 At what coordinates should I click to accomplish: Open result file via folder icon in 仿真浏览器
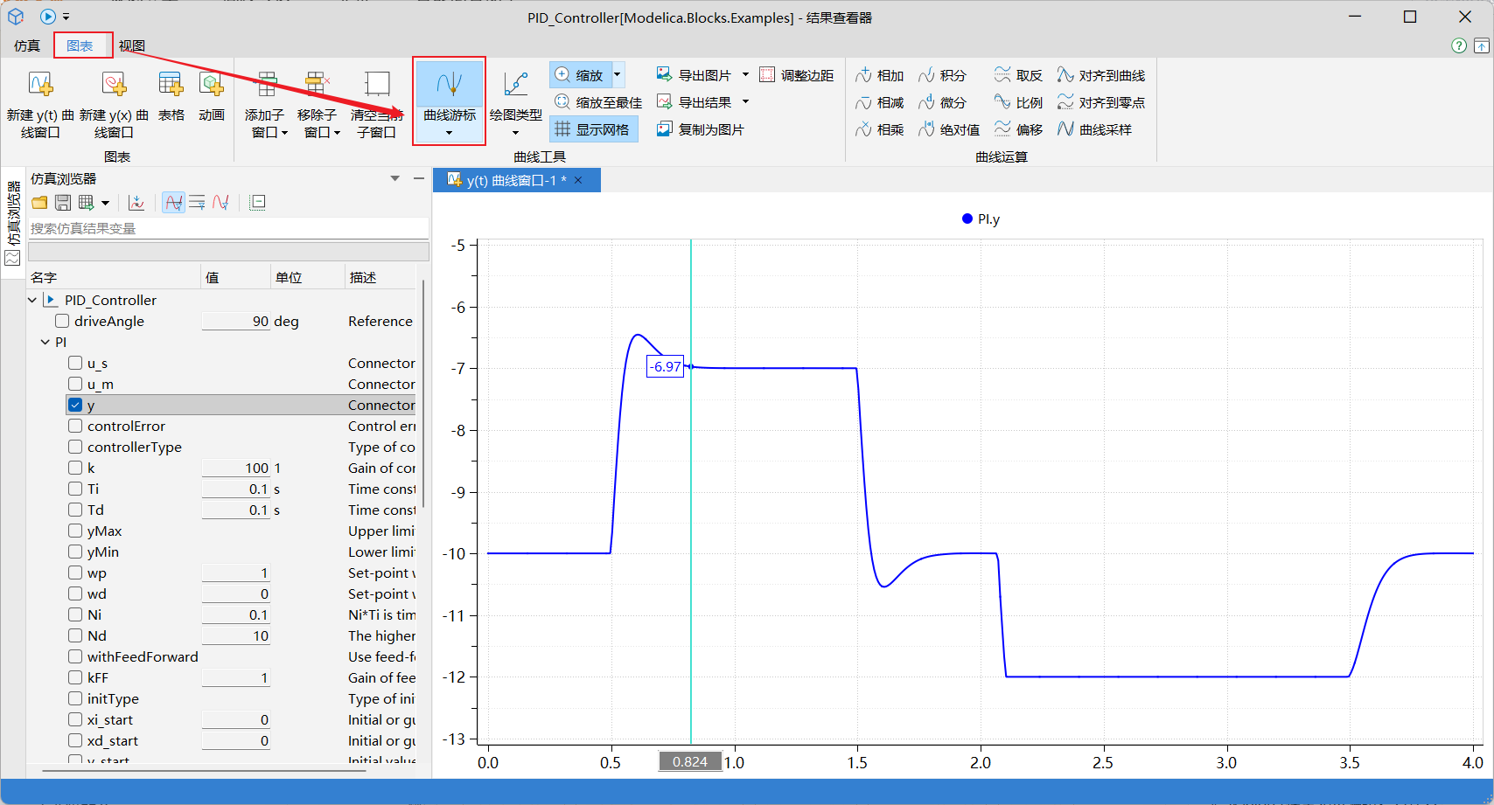pyautogui.click(x=39, y=203)
